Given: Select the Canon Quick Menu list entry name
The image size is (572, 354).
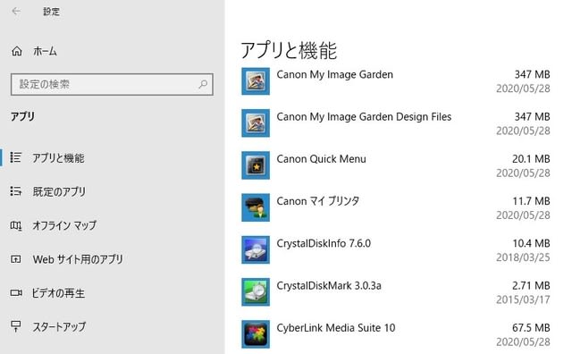Looking at the screenshot, I should [x=321, y=159].
